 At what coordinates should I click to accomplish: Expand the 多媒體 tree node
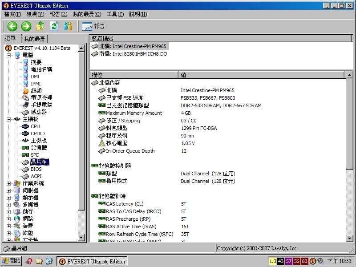tap(8, 205)
